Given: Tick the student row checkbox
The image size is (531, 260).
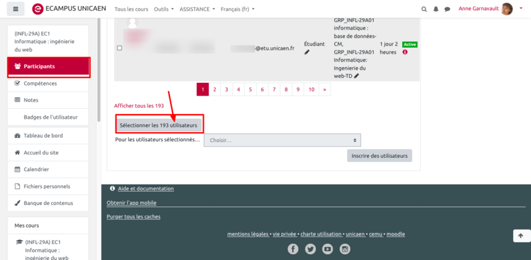Looking at the screenshot, I should coord(119,48).
